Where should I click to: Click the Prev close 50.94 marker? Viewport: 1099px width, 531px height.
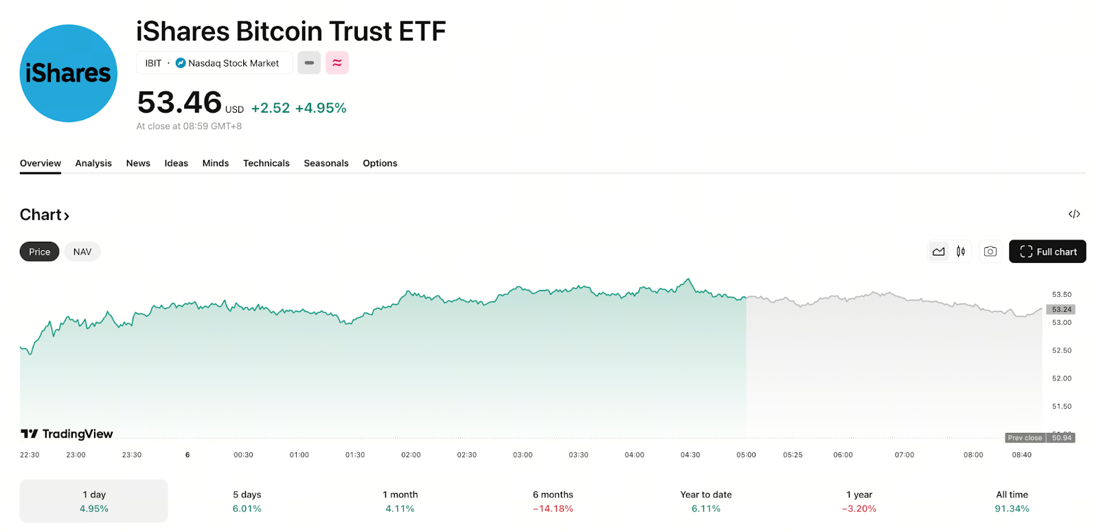1041,438
